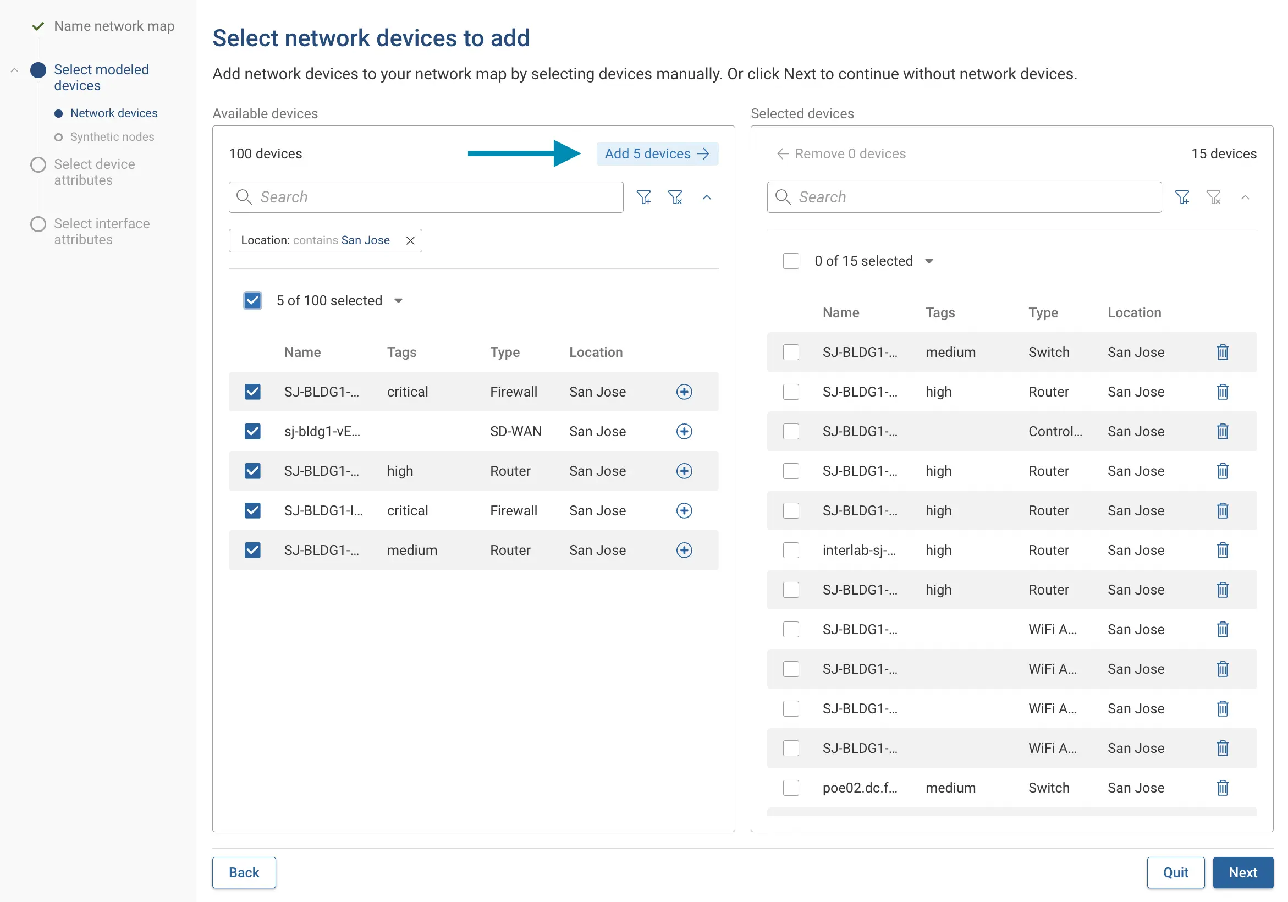1288x902 pixels.
Task: Add the medium Router device with its plus icon
Action: click(684, 551)
